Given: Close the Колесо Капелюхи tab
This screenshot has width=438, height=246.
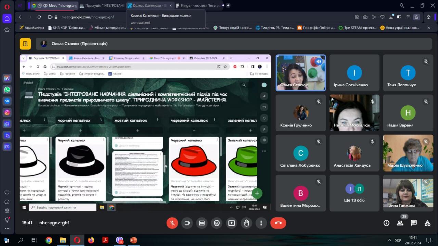Looking at the screenshot, I should tap(170, 5).
